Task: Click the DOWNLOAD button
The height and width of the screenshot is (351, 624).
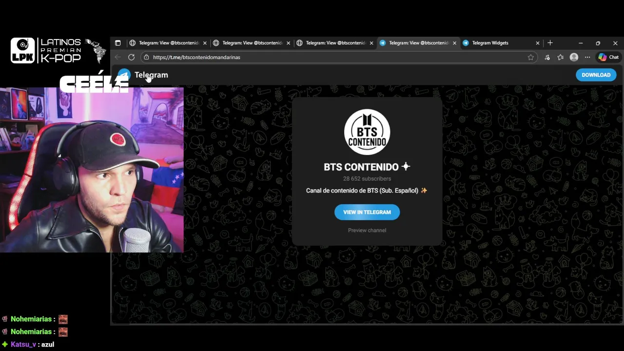Action: pyautogui.click(x=596, y=75)
